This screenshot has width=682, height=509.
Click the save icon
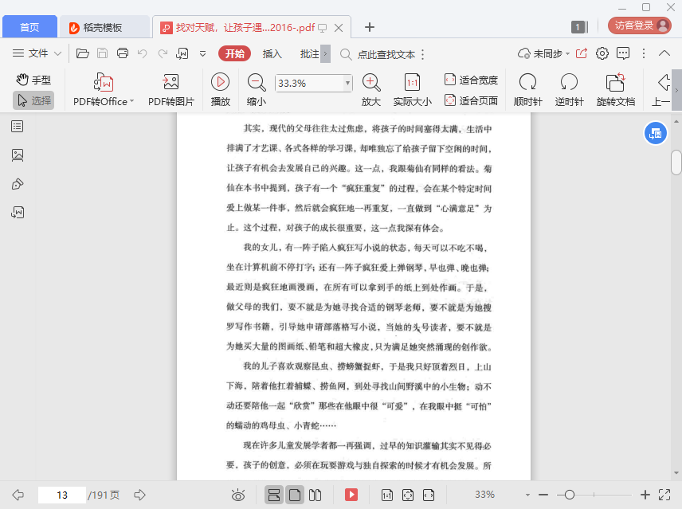(x=102, y=53)
